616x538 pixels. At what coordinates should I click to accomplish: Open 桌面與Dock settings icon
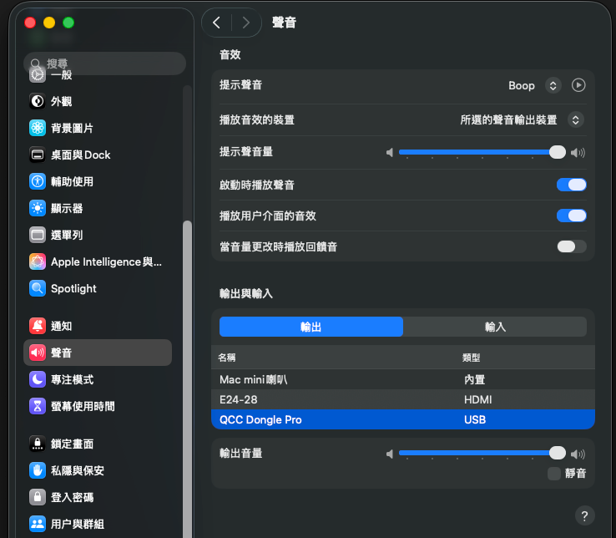[x=38, y=155]
